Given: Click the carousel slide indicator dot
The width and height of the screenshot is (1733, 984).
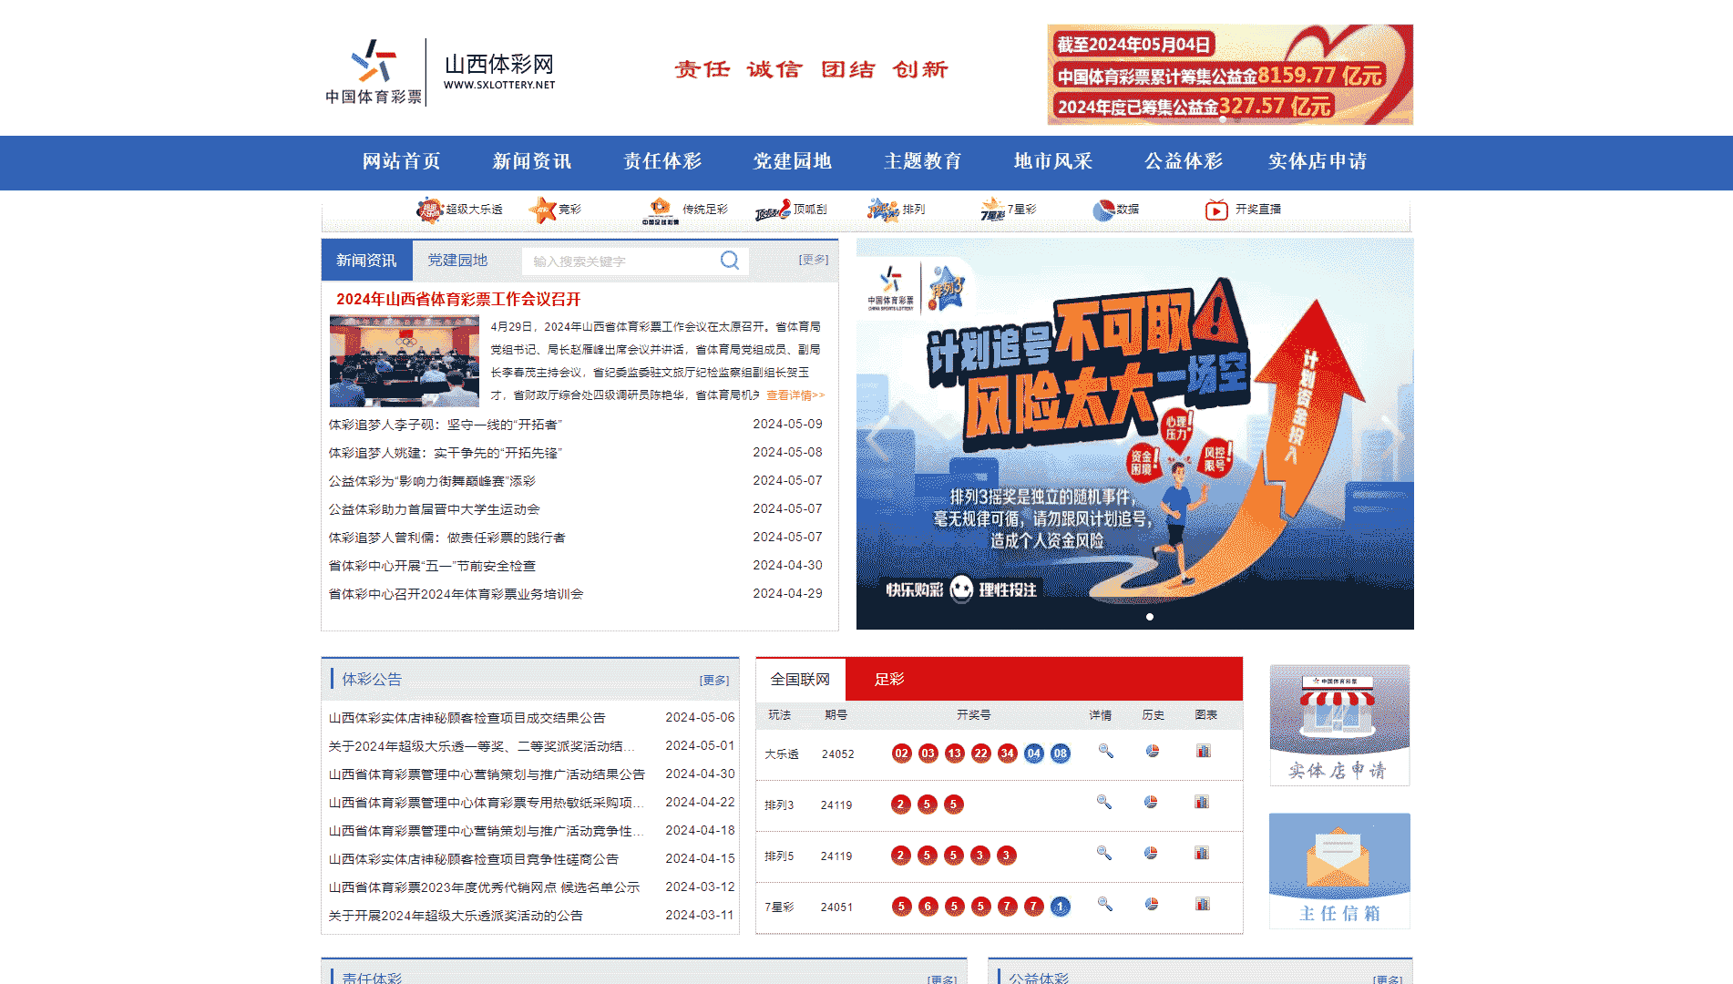Looking at the screenshot, I should pyautogui.click(x=1150, y=617).
